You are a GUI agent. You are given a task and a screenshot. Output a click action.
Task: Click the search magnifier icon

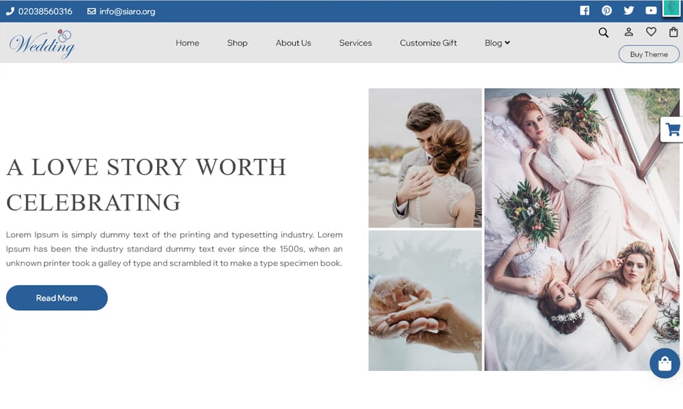pos(603,32)
